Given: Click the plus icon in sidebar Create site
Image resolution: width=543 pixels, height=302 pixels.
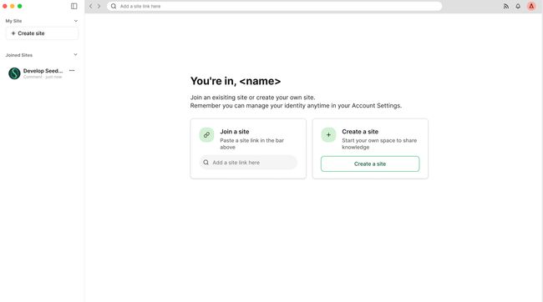Looking at the screenshot, I should (x=13, y=33).
